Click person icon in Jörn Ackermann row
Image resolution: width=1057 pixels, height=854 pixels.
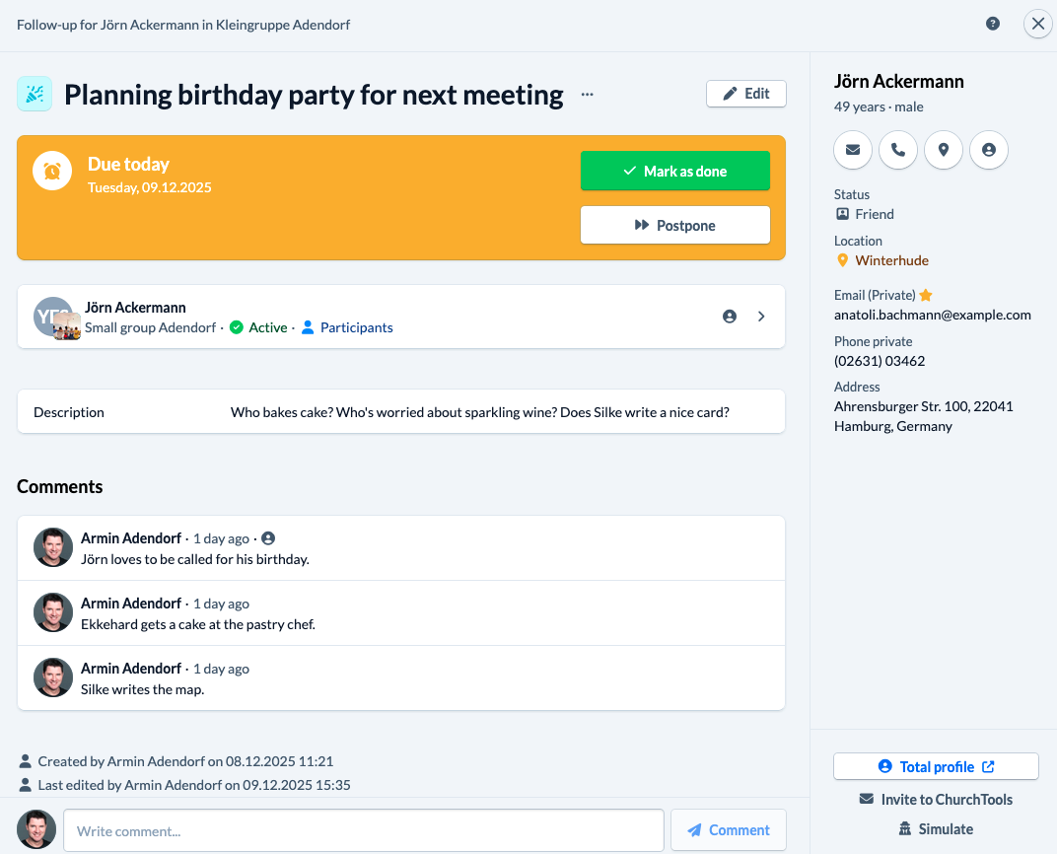[730, 317]
